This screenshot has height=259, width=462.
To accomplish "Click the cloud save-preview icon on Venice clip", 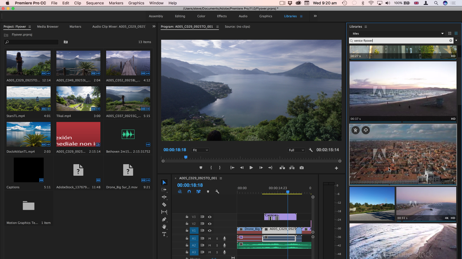I will tap(366, 130).
